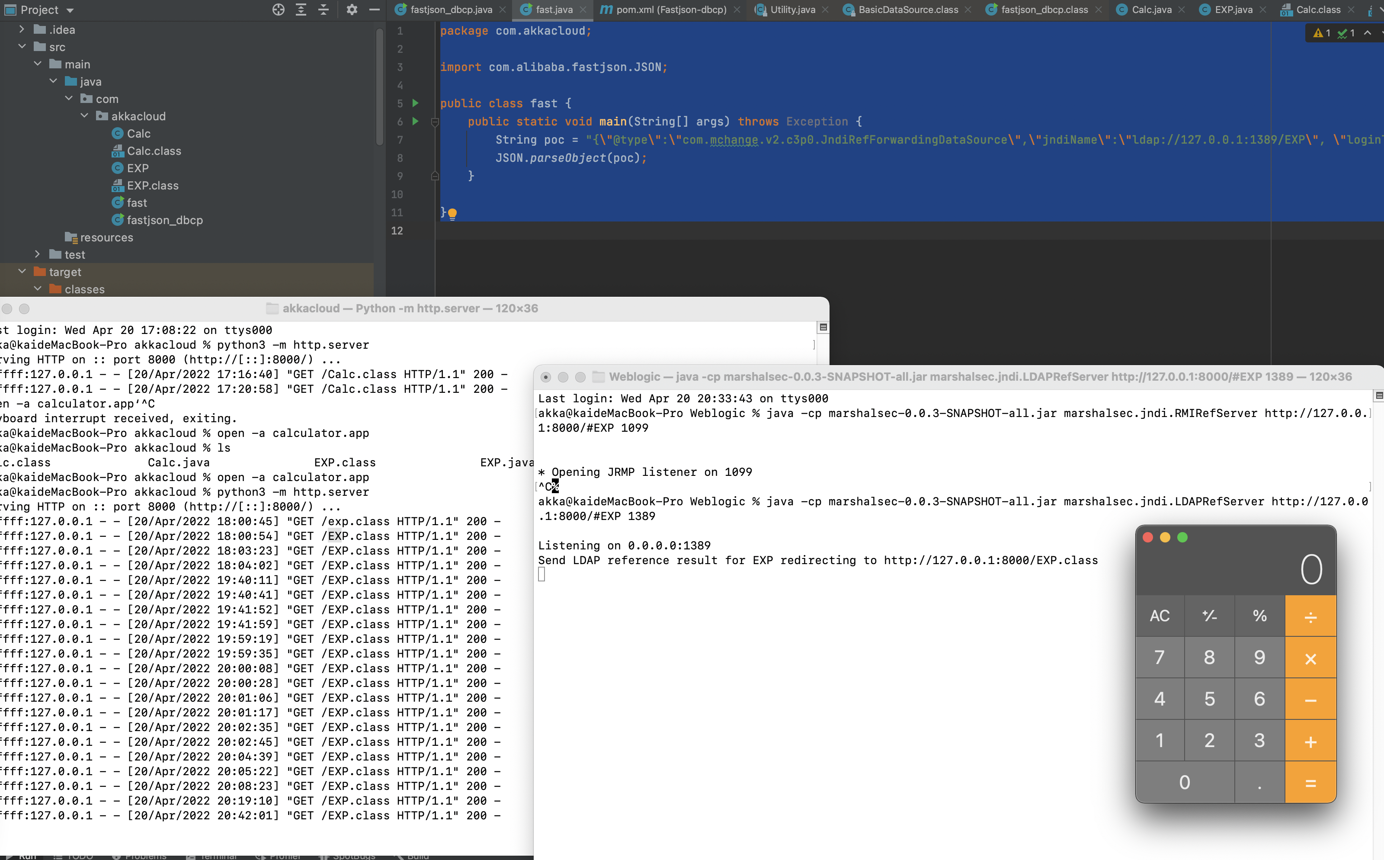Open the Project view dropdown
1384x860 pixels.
[x=70, y=11]
